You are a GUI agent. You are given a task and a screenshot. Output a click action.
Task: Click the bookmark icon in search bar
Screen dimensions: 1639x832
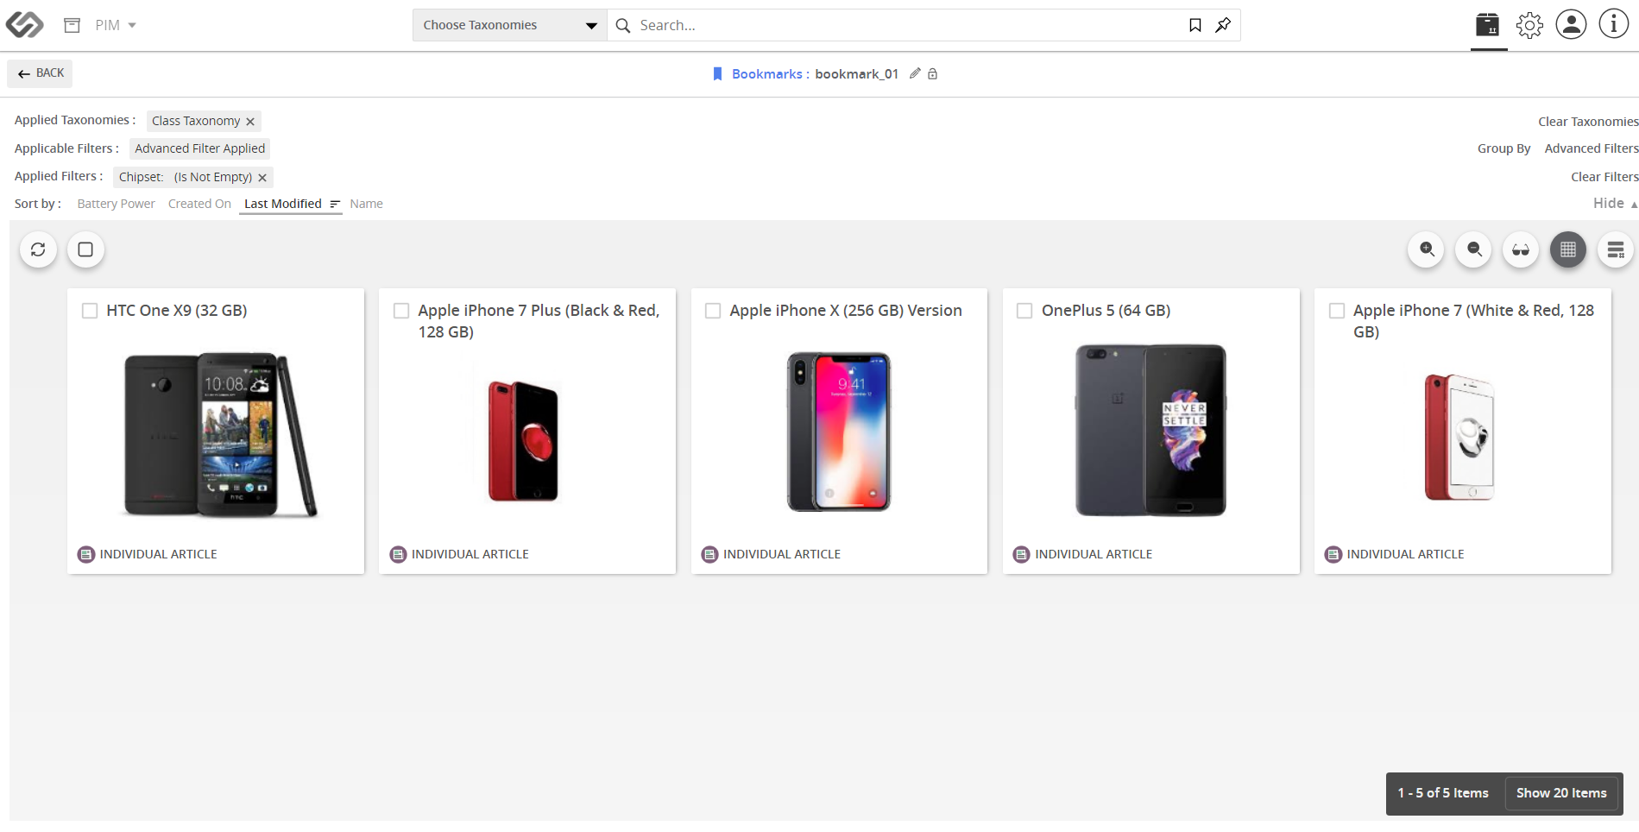(1195, 25)
